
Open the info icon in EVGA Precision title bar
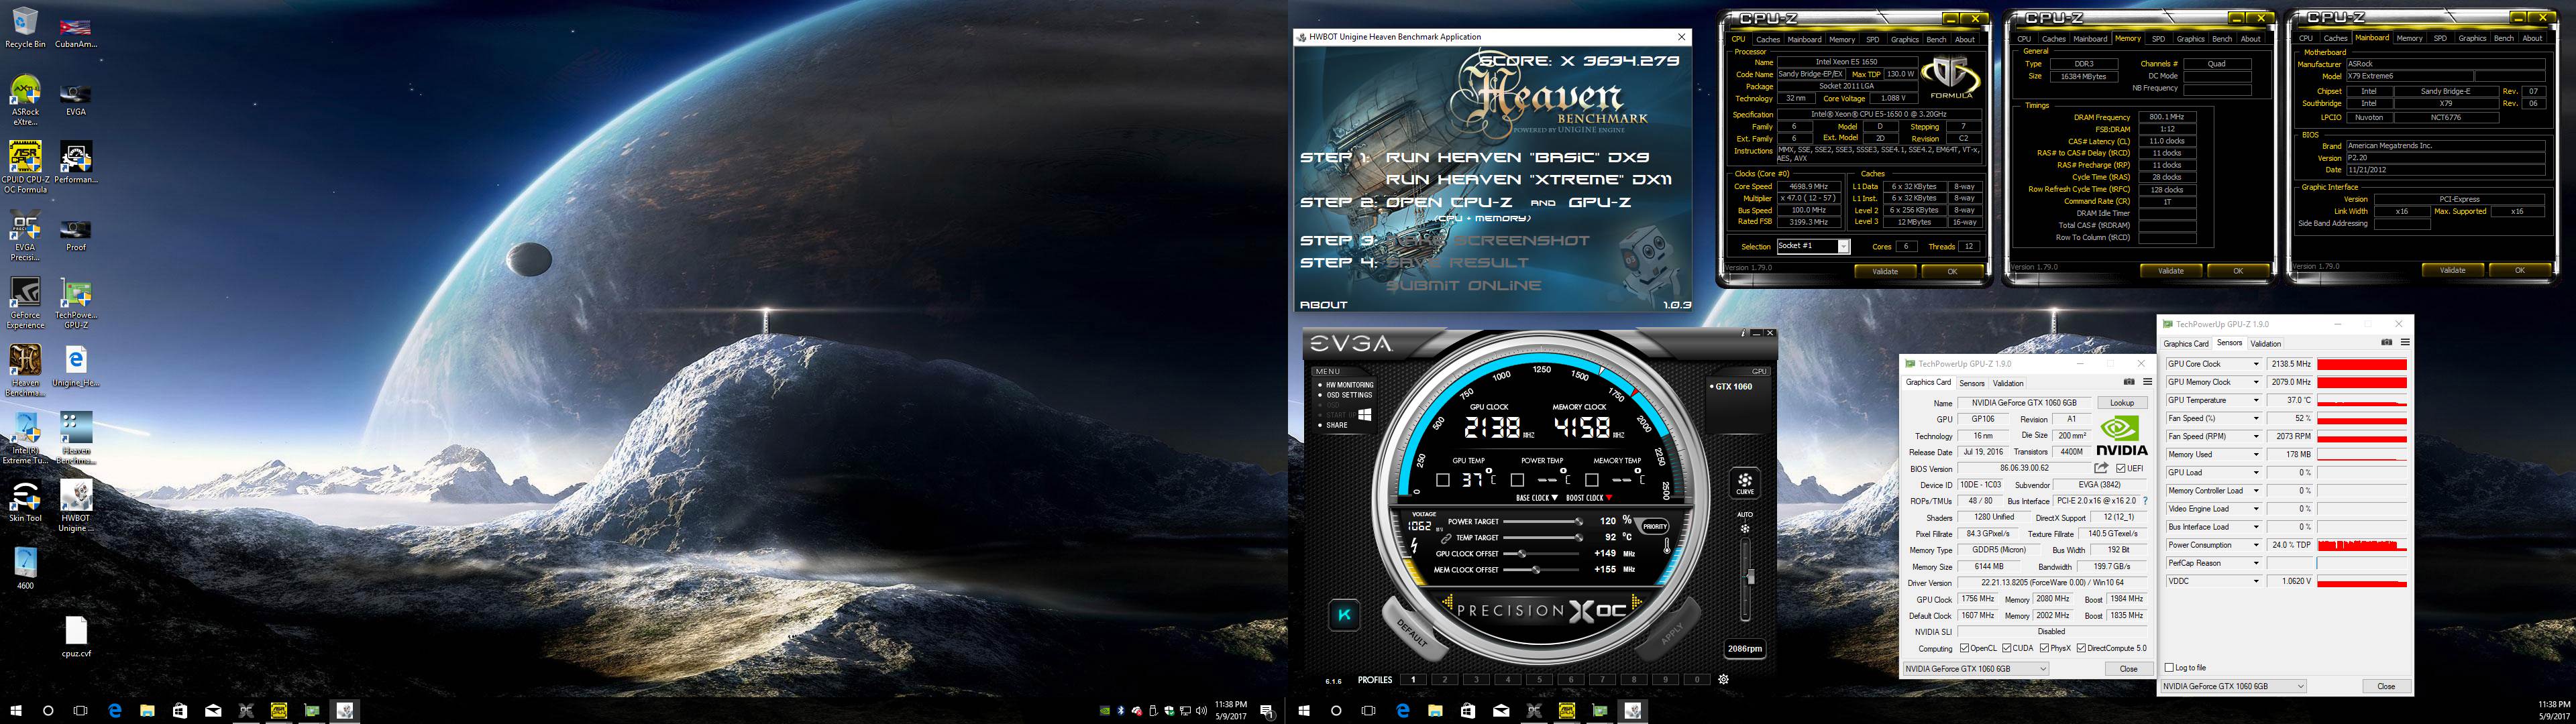(x=1743, y=333)
